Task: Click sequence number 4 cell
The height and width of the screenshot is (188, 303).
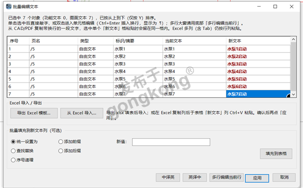Action: [x=18, y=72]
